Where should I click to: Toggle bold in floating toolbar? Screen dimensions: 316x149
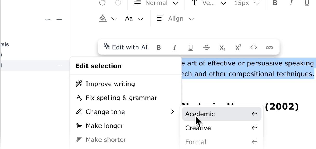click(159, 47)
